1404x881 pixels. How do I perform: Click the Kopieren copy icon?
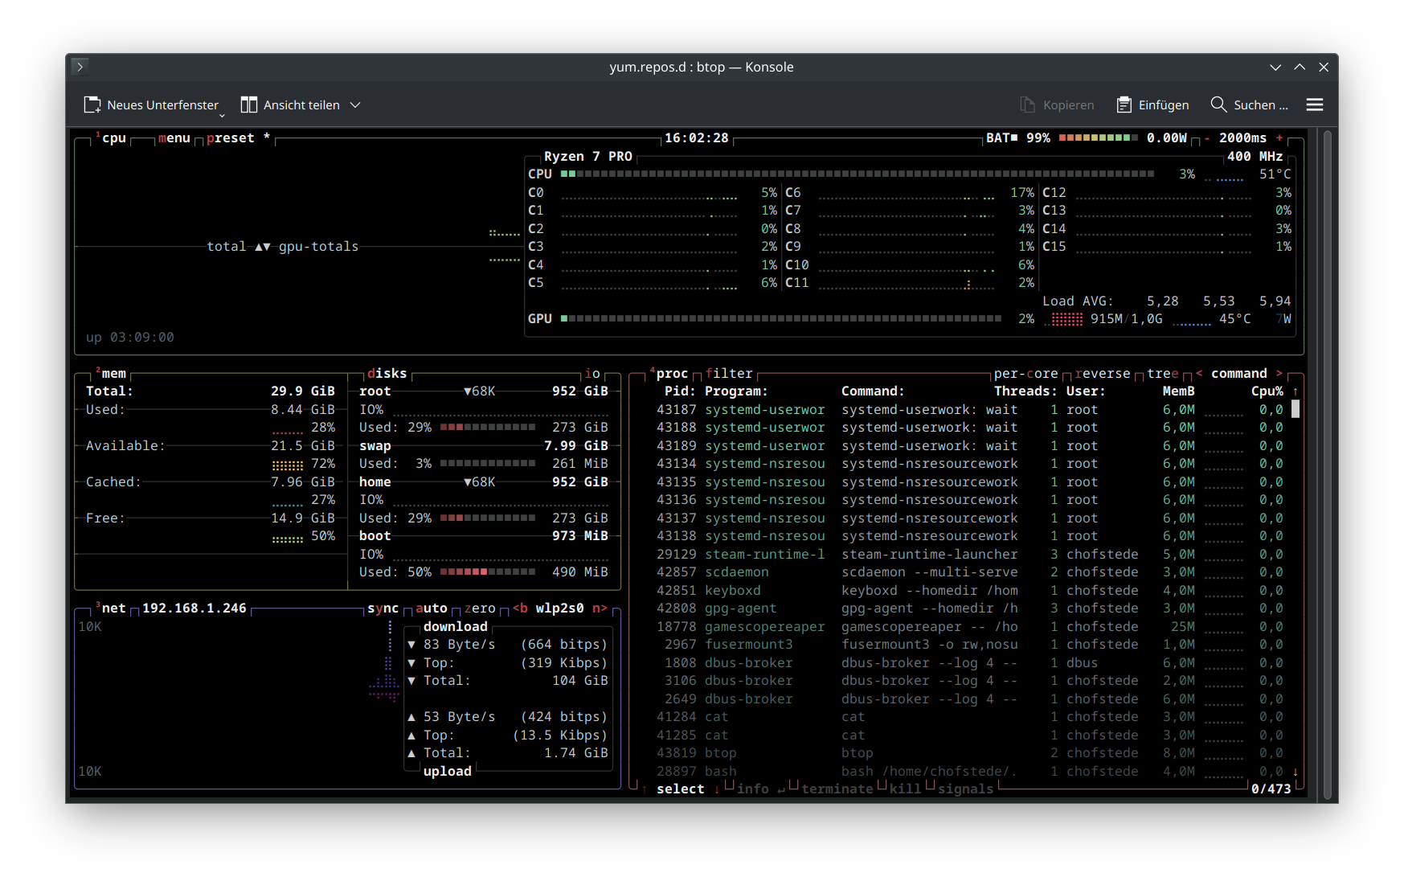point(1028,105)
